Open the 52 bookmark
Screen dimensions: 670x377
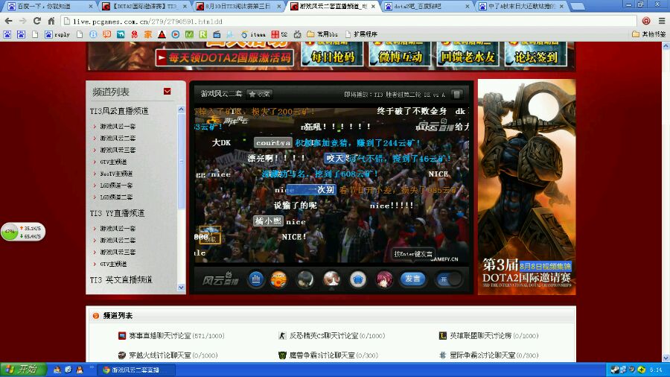tap(279, 34)
